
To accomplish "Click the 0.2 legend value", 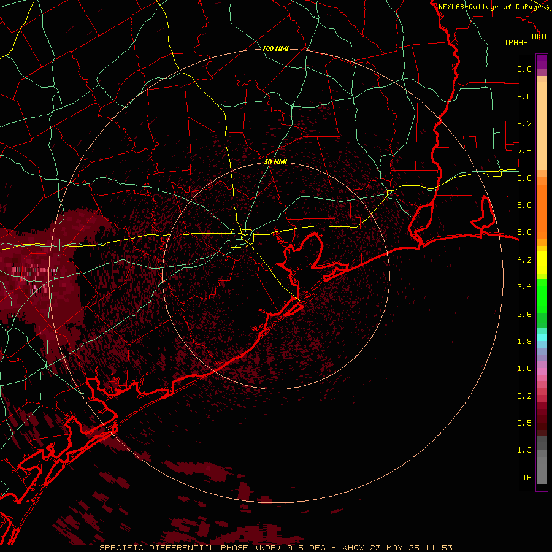I will [x=524, y=396].
